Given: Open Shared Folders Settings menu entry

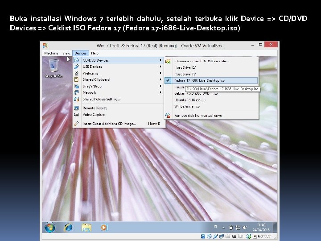Looking at the screenshot, I should [x=118, y=99].
